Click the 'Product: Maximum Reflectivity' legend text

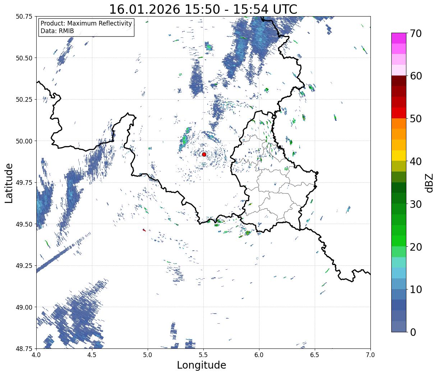86,23
